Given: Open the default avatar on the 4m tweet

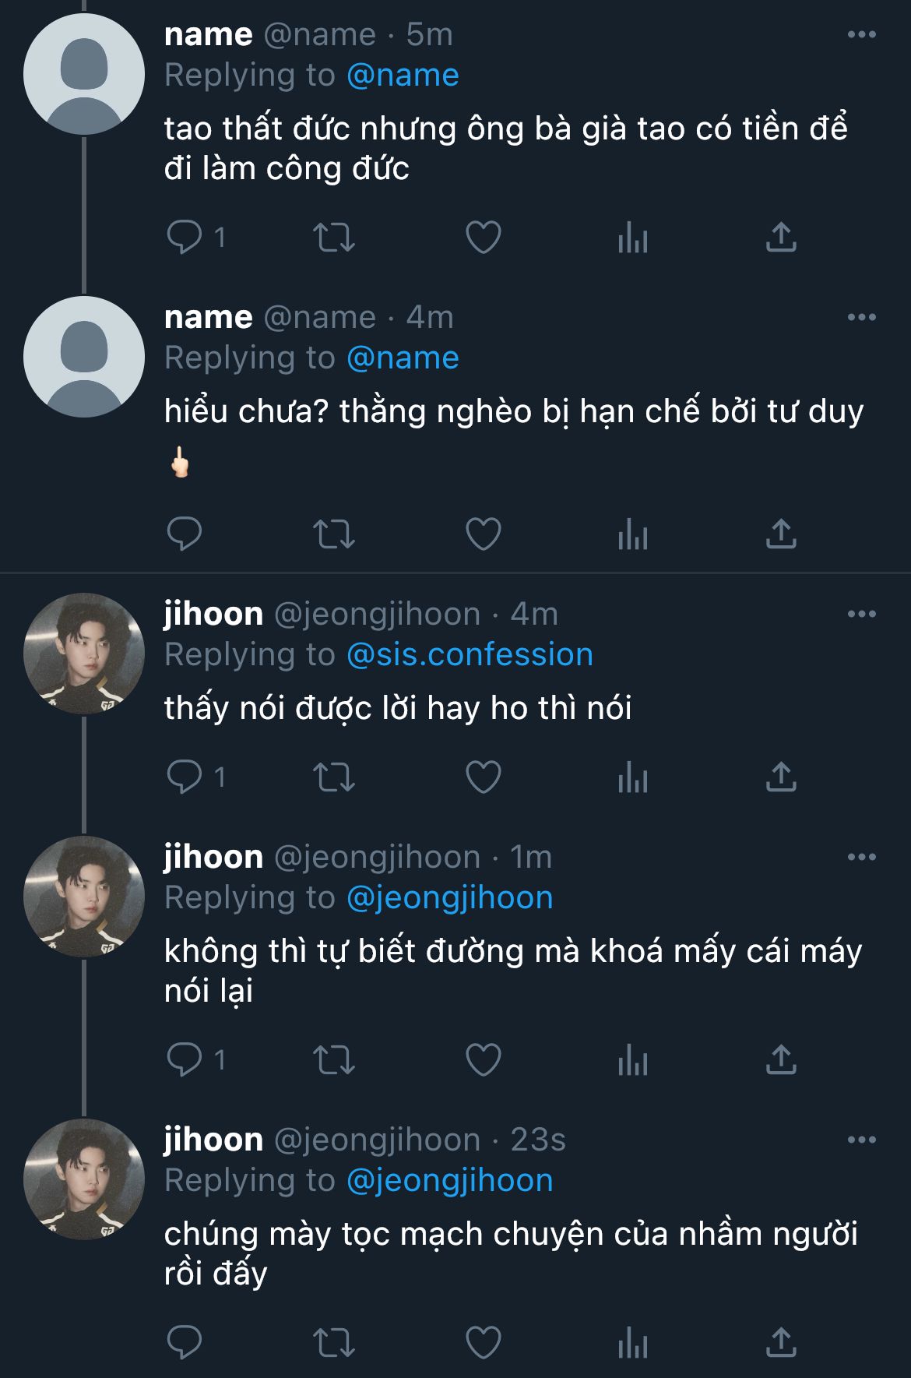Looking at the screenshot, I should click(x=84, y=357).
